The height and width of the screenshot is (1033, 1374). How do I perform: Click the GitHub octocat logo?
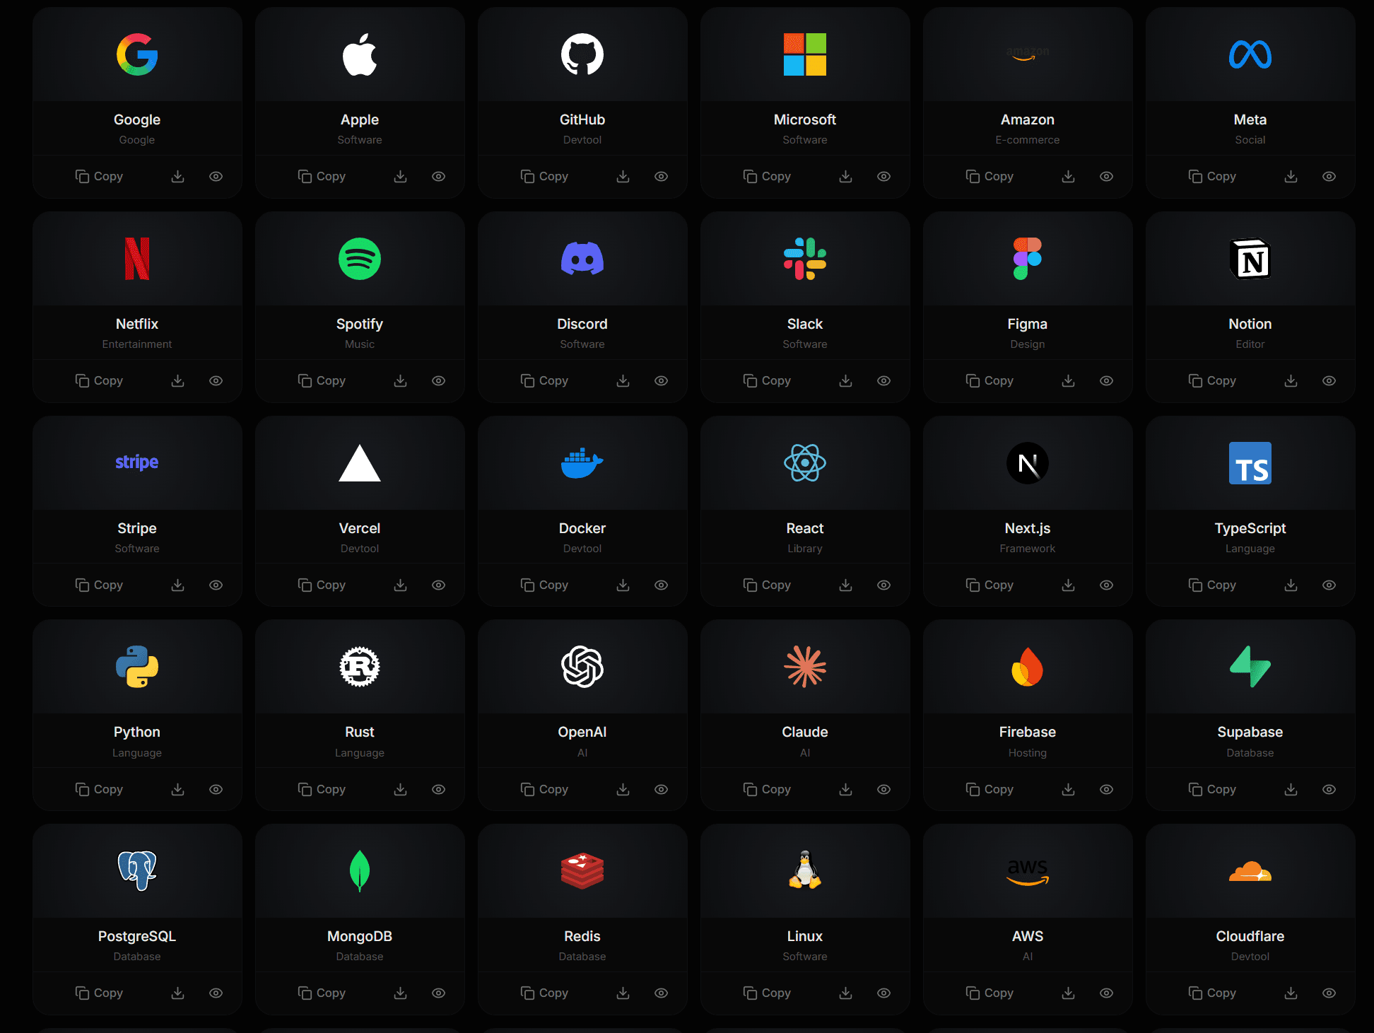[582, 54]
